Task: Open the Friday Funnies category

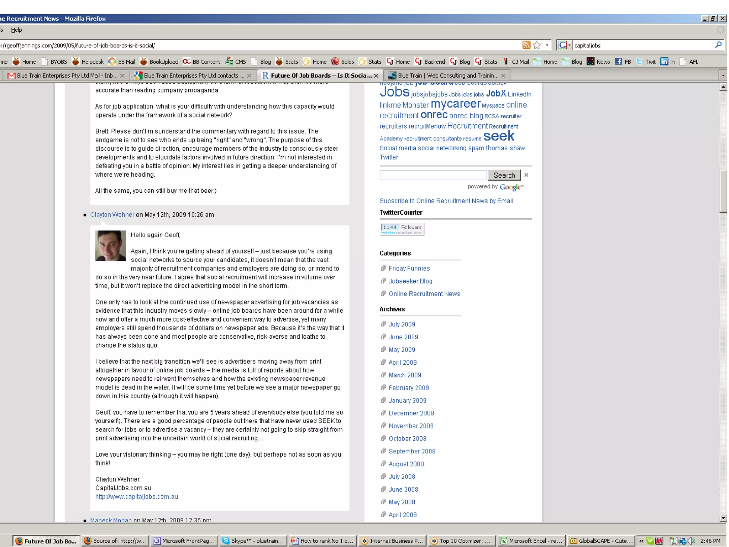Action: pos(409,269)
